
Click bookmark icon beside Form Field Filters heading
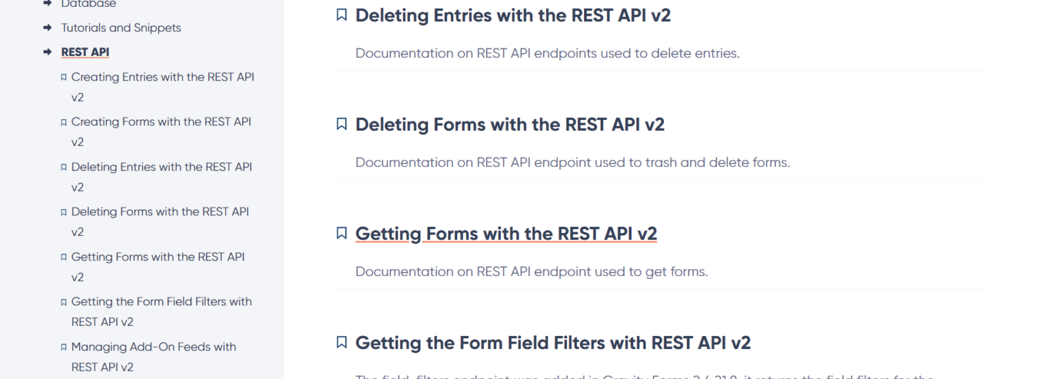[342, 342]
